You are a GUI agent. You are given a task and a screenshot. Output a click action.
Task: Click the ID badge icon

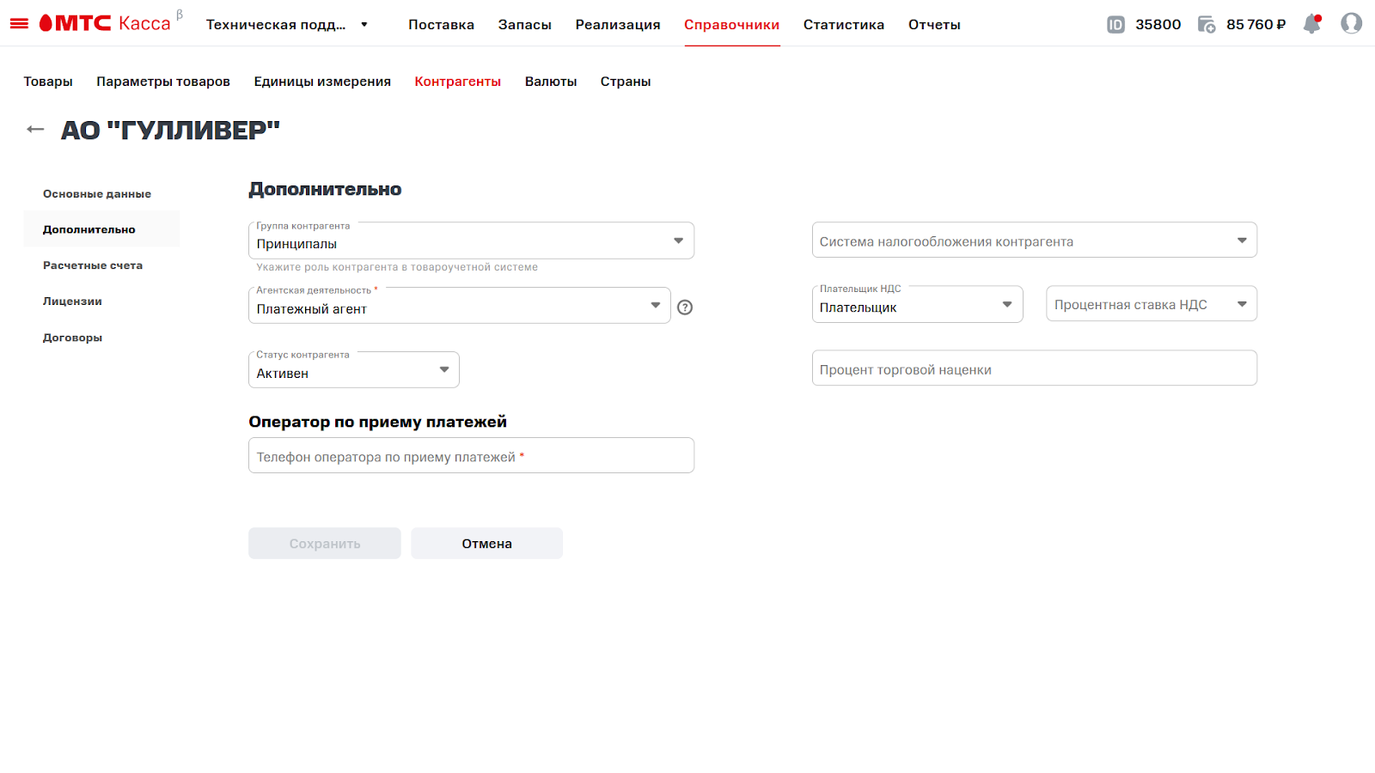pos(1115,24)
